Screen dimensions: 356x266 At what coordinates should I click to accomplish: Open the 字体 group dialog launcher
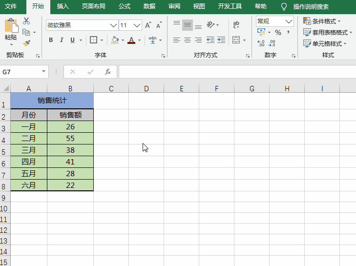point(163,56)
